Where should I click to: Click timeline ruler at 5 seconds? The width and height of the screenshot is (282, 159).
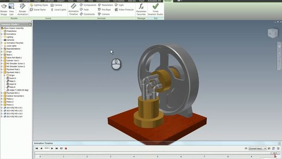coord(158,157)
